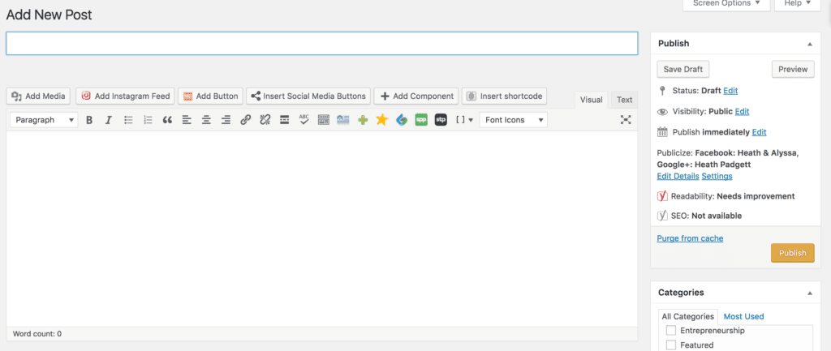Click the green plus toolbar icon
Screen dimensions: 831x351
pyautogui.click(x=363, y=120)
